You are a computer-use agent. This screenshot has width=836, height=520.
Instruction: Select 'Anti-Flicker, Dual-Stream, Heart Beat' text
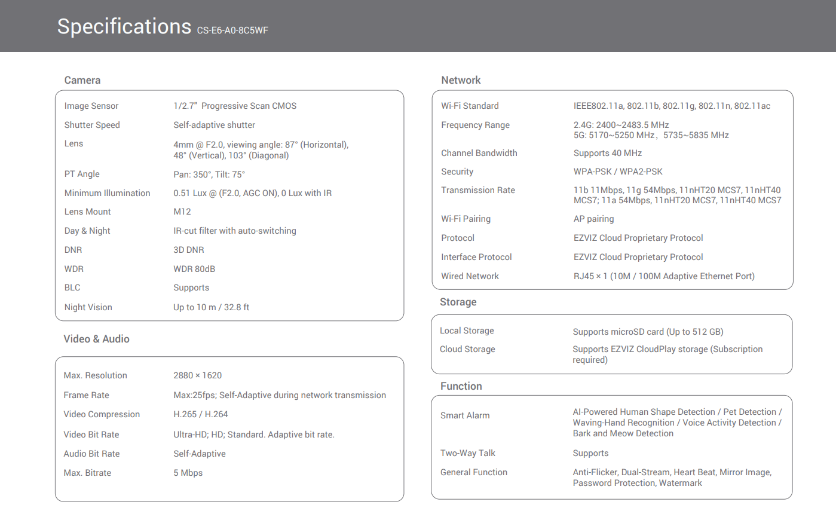(644, 472)
